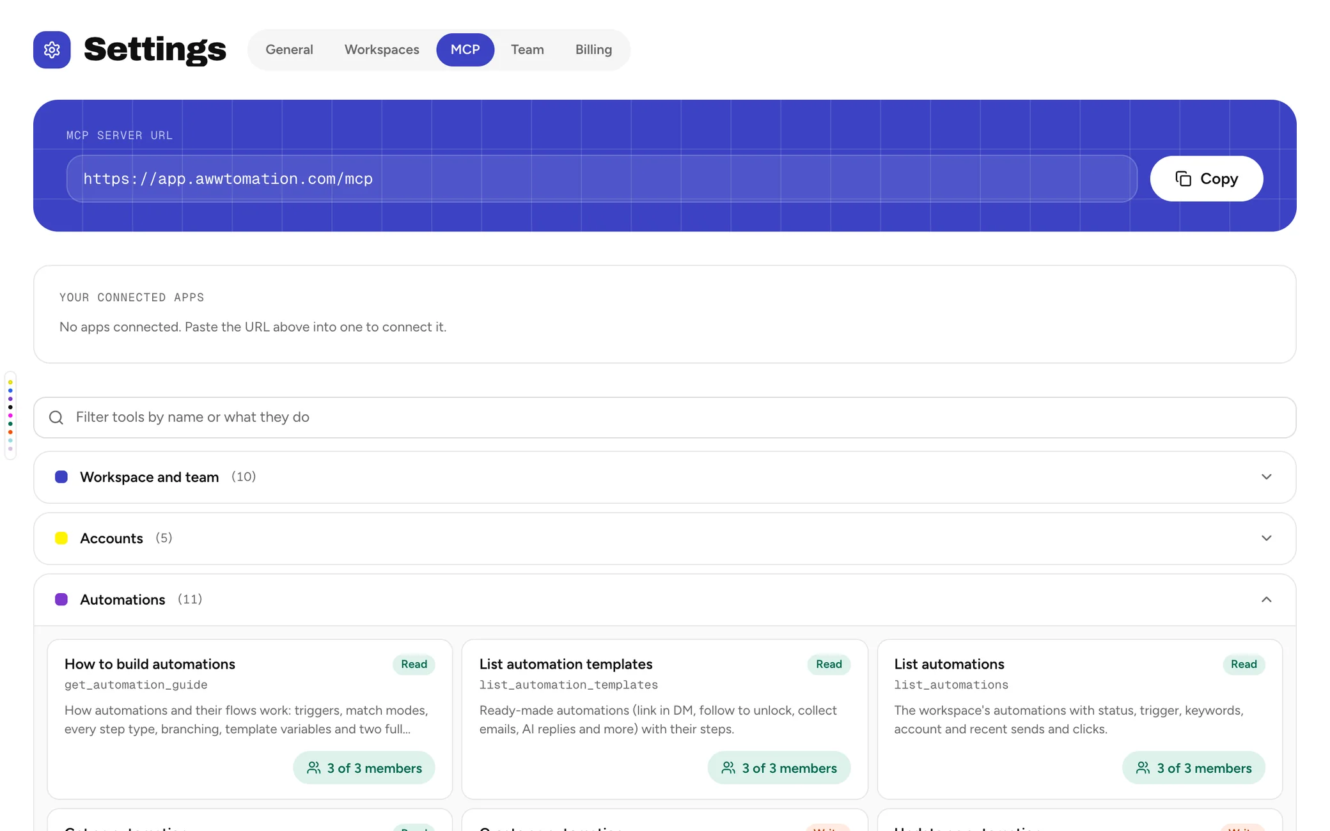Open the Workspaces tab
The height and width of the screenshot is (831, 1330).
click(x=382, y=50)
